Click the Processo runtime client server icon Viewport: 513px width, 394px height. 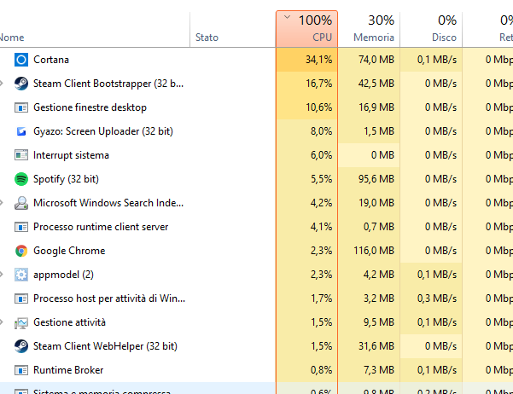[21, 227]
